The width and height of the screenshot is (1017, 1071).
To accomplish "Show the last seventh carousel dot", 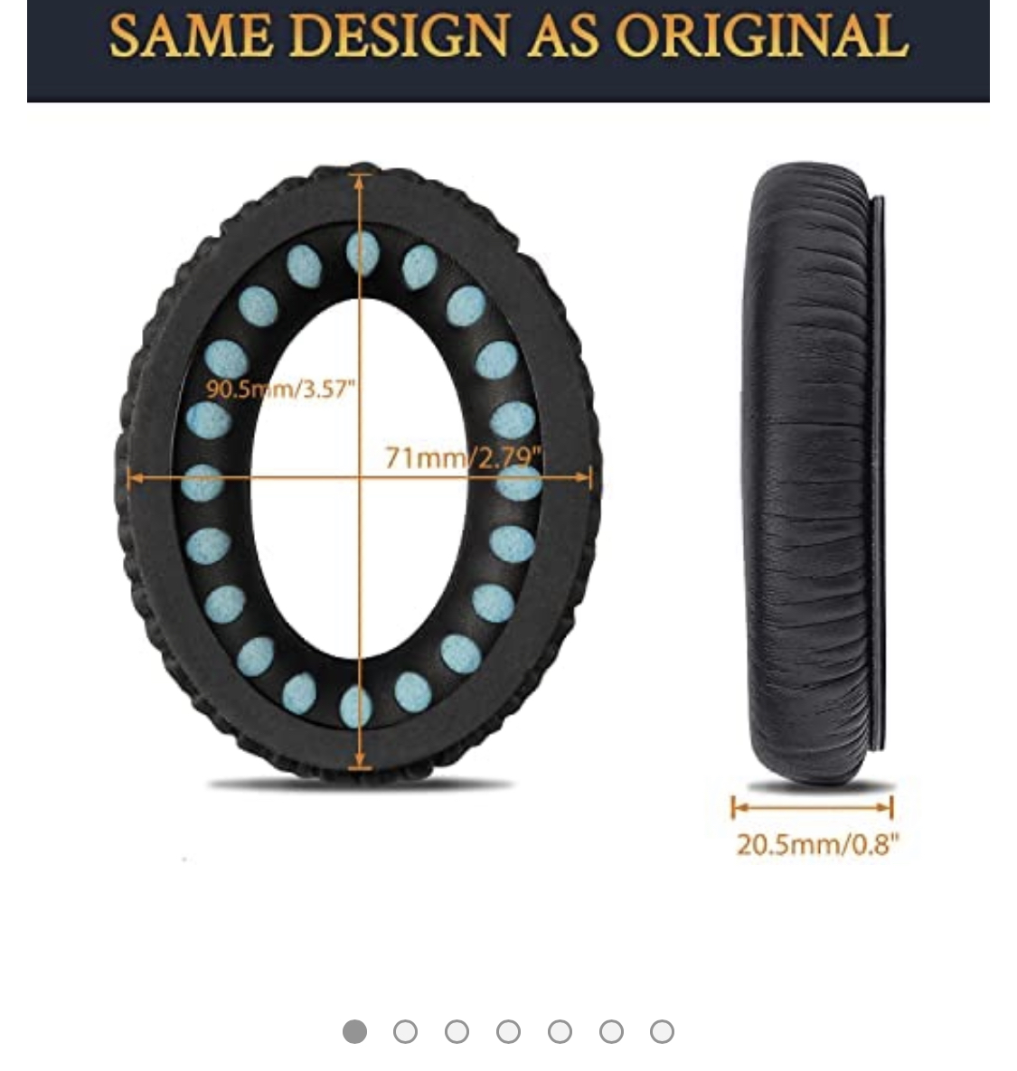I will [x=662, y=1030].
